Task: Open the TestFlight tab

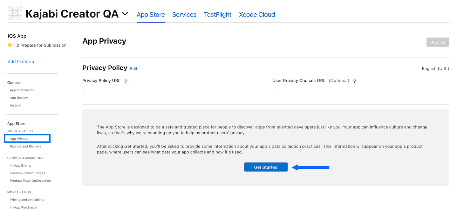Action: 218,15
